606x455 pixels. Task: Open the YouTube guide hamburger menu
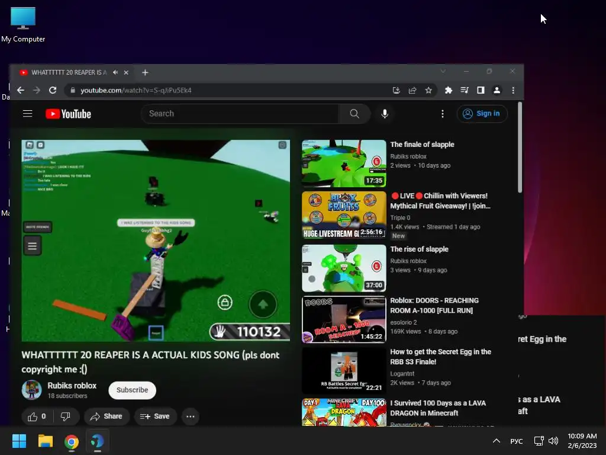[27, 113]
